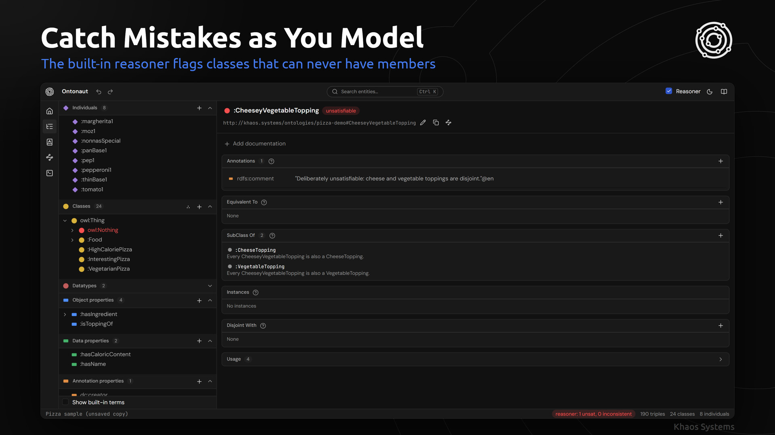Expand the owl:Nothing class node

pyautogui.click(x=73, y=230)
